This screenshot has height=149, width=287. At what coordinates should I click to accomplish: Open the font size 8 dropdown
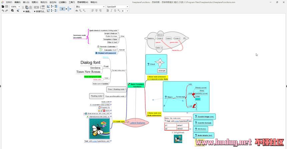pos(127,11)
